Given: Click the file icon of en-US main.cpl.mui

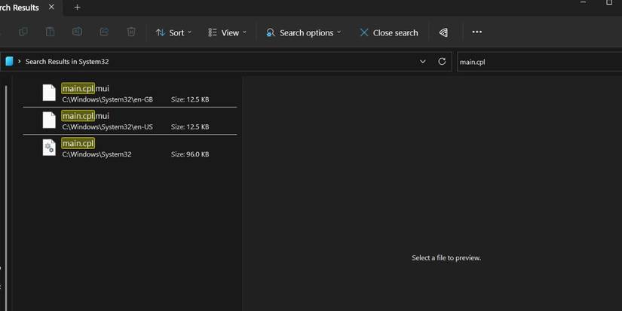Looking at the screenshot, I should [x=49, y=120].
